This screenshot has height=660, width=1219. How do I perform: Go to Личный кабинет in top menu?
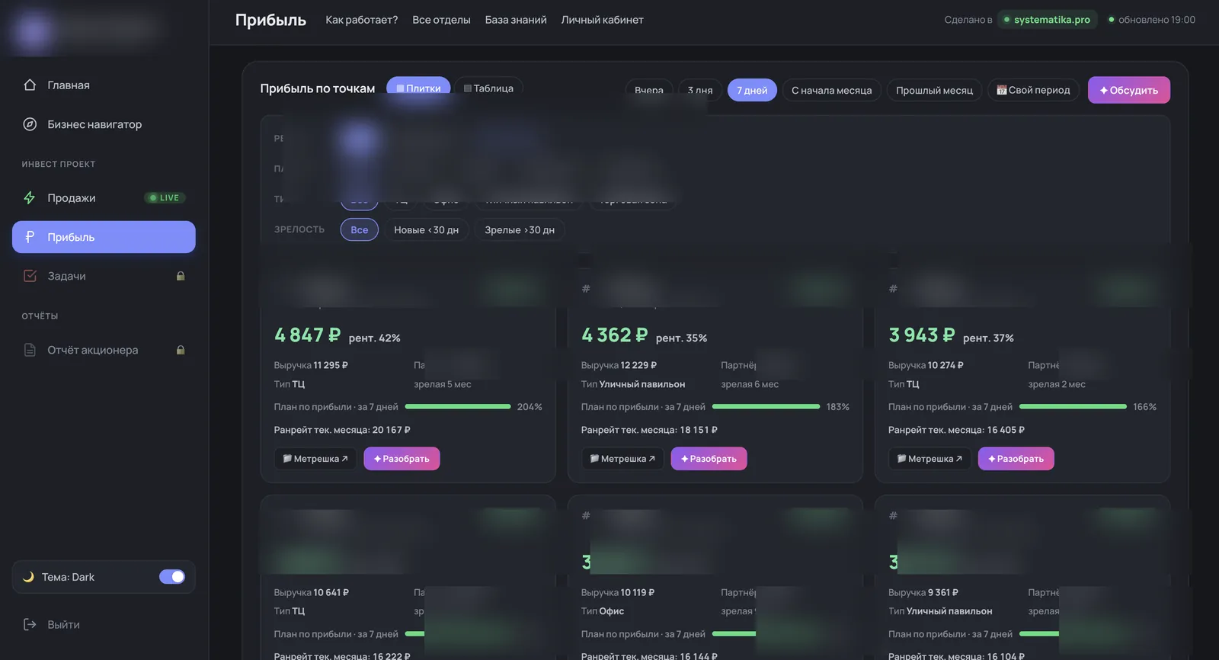pos(602,20)
